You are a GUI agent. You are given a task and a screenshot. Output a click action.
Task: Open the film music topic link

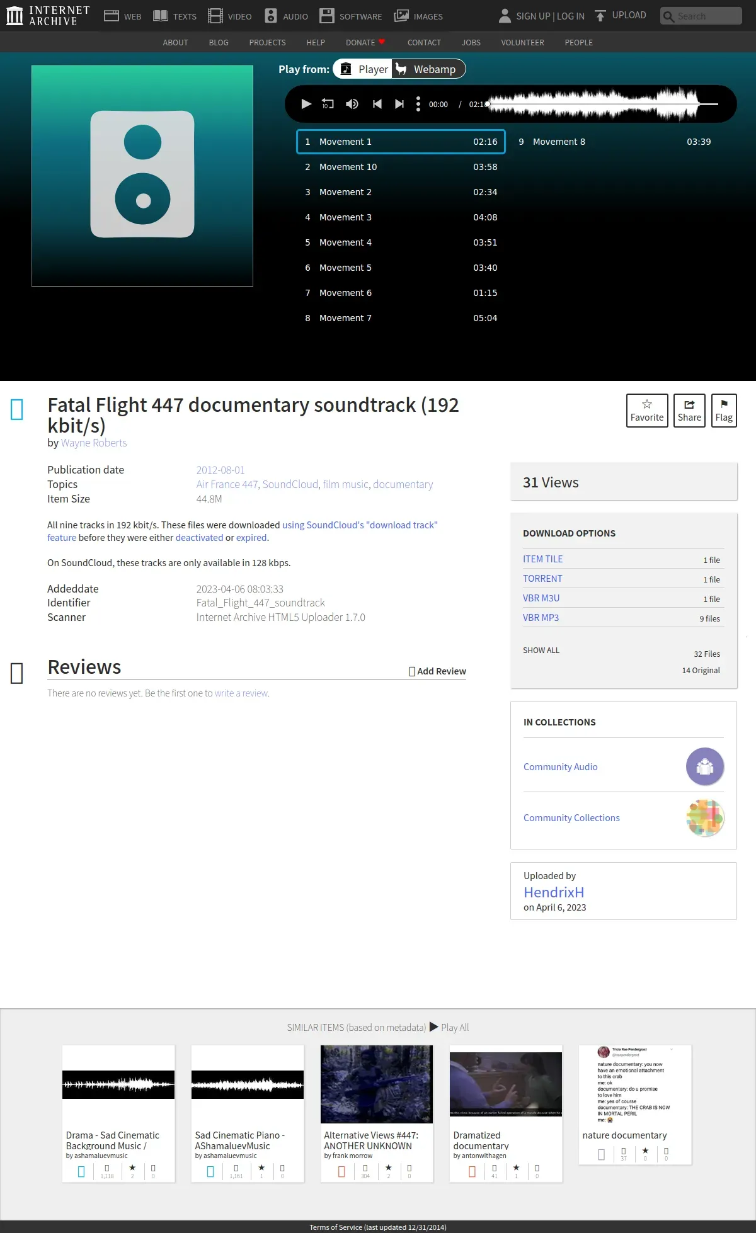[346, 484]
